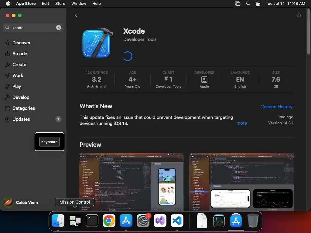Click in the xcode search field

pos(33,28)
